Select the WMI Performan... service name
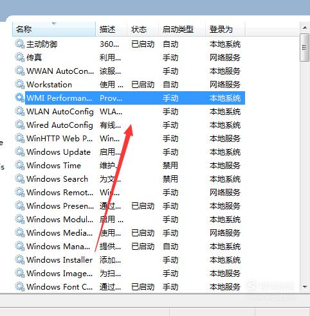 tap(59, 98)
